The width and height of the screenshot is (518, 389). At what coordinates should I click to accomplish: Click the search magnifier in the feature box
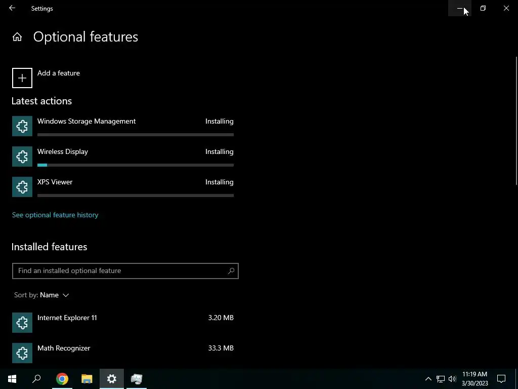point(231,271)
